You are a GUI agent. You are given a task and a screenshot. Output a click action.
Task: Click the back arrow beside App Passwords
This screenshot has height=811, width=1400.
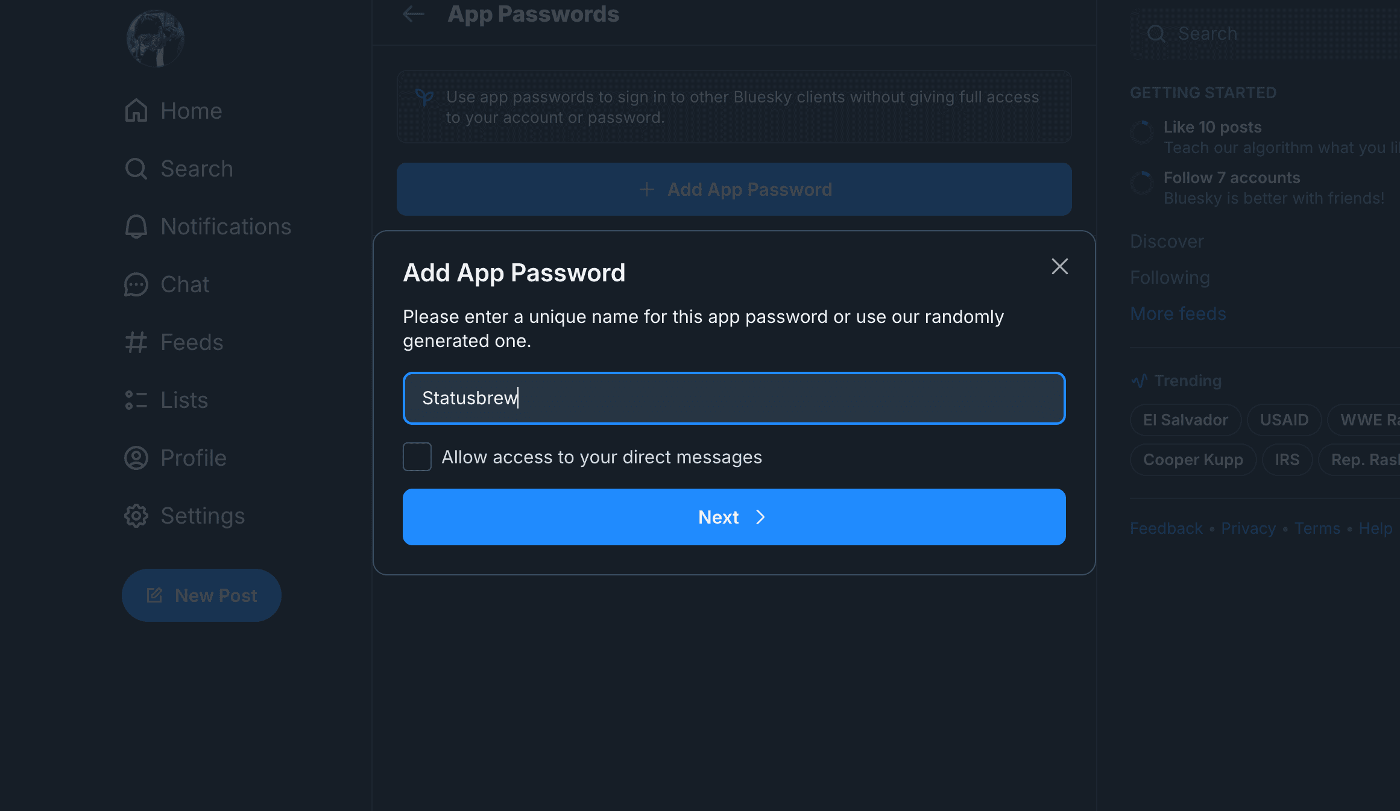pyautogui.click(x=412, y=14)
